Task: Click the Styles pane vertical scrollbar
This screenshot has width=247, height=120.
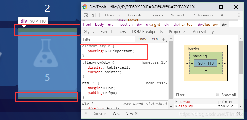Action: (x=171, y=70)
